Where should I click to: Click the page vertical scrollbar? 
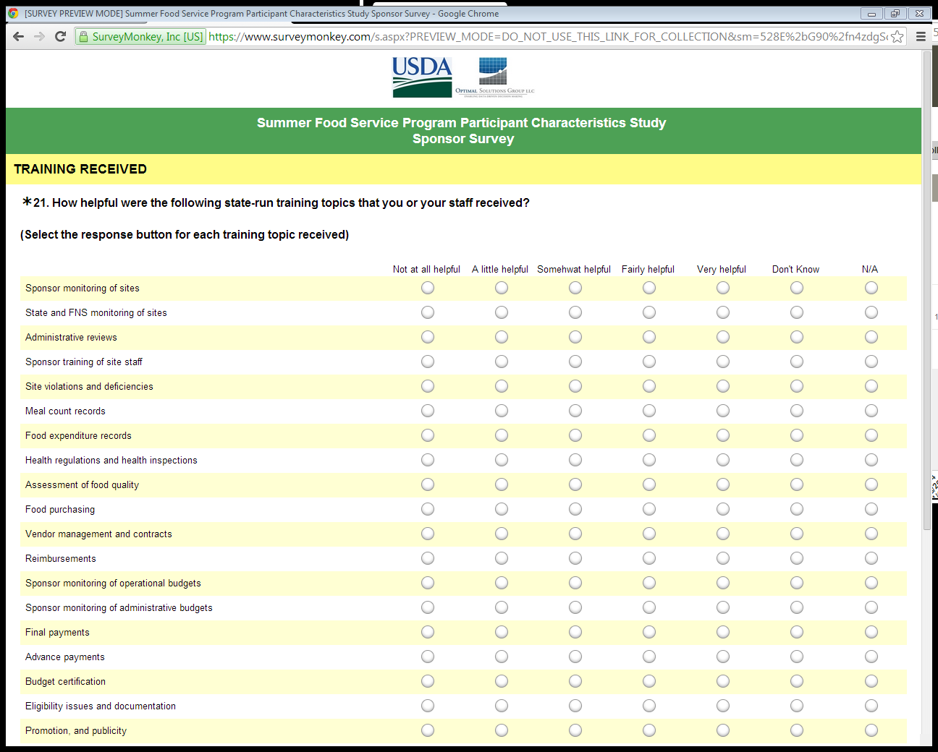pos(927,289)
